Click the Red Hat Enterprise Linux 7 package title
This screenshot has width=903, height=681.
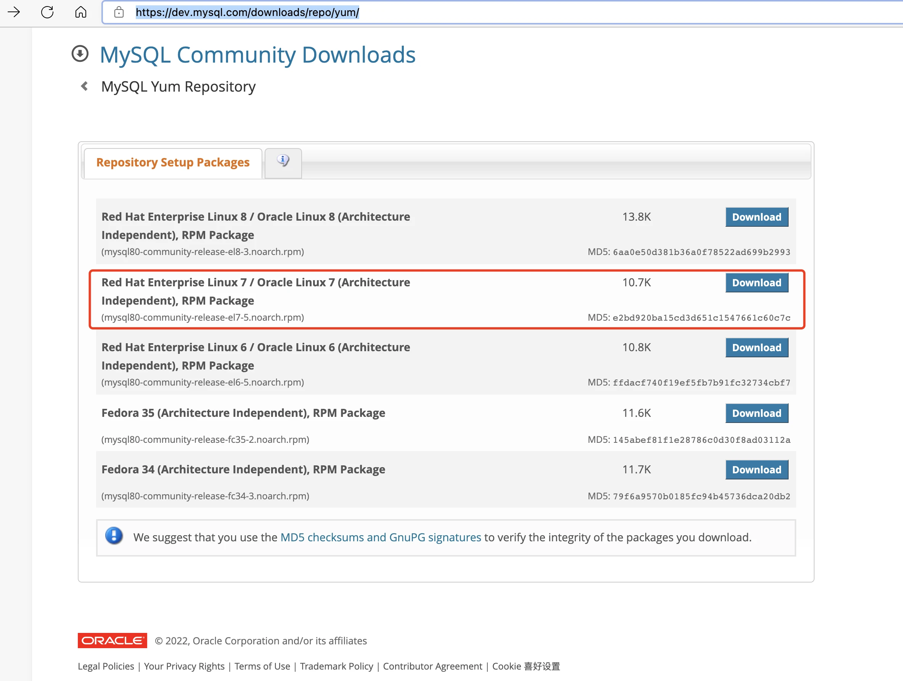coord(255,292)
